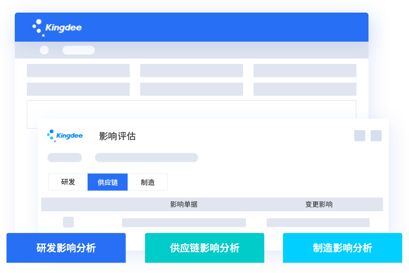The width and height of the screenshot is (409, 273).
Task: Click the row entry bar under 影响单据
Action: (x=183, y=223)
